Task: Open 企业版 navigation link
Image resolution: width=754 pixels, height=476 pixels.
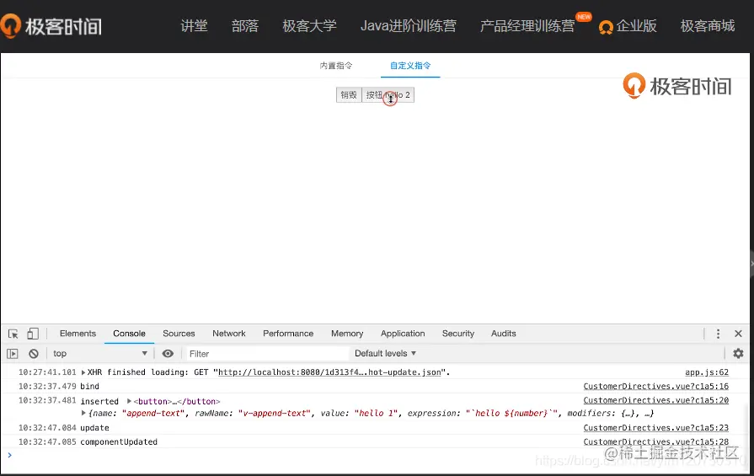Action: click(628, 26)
